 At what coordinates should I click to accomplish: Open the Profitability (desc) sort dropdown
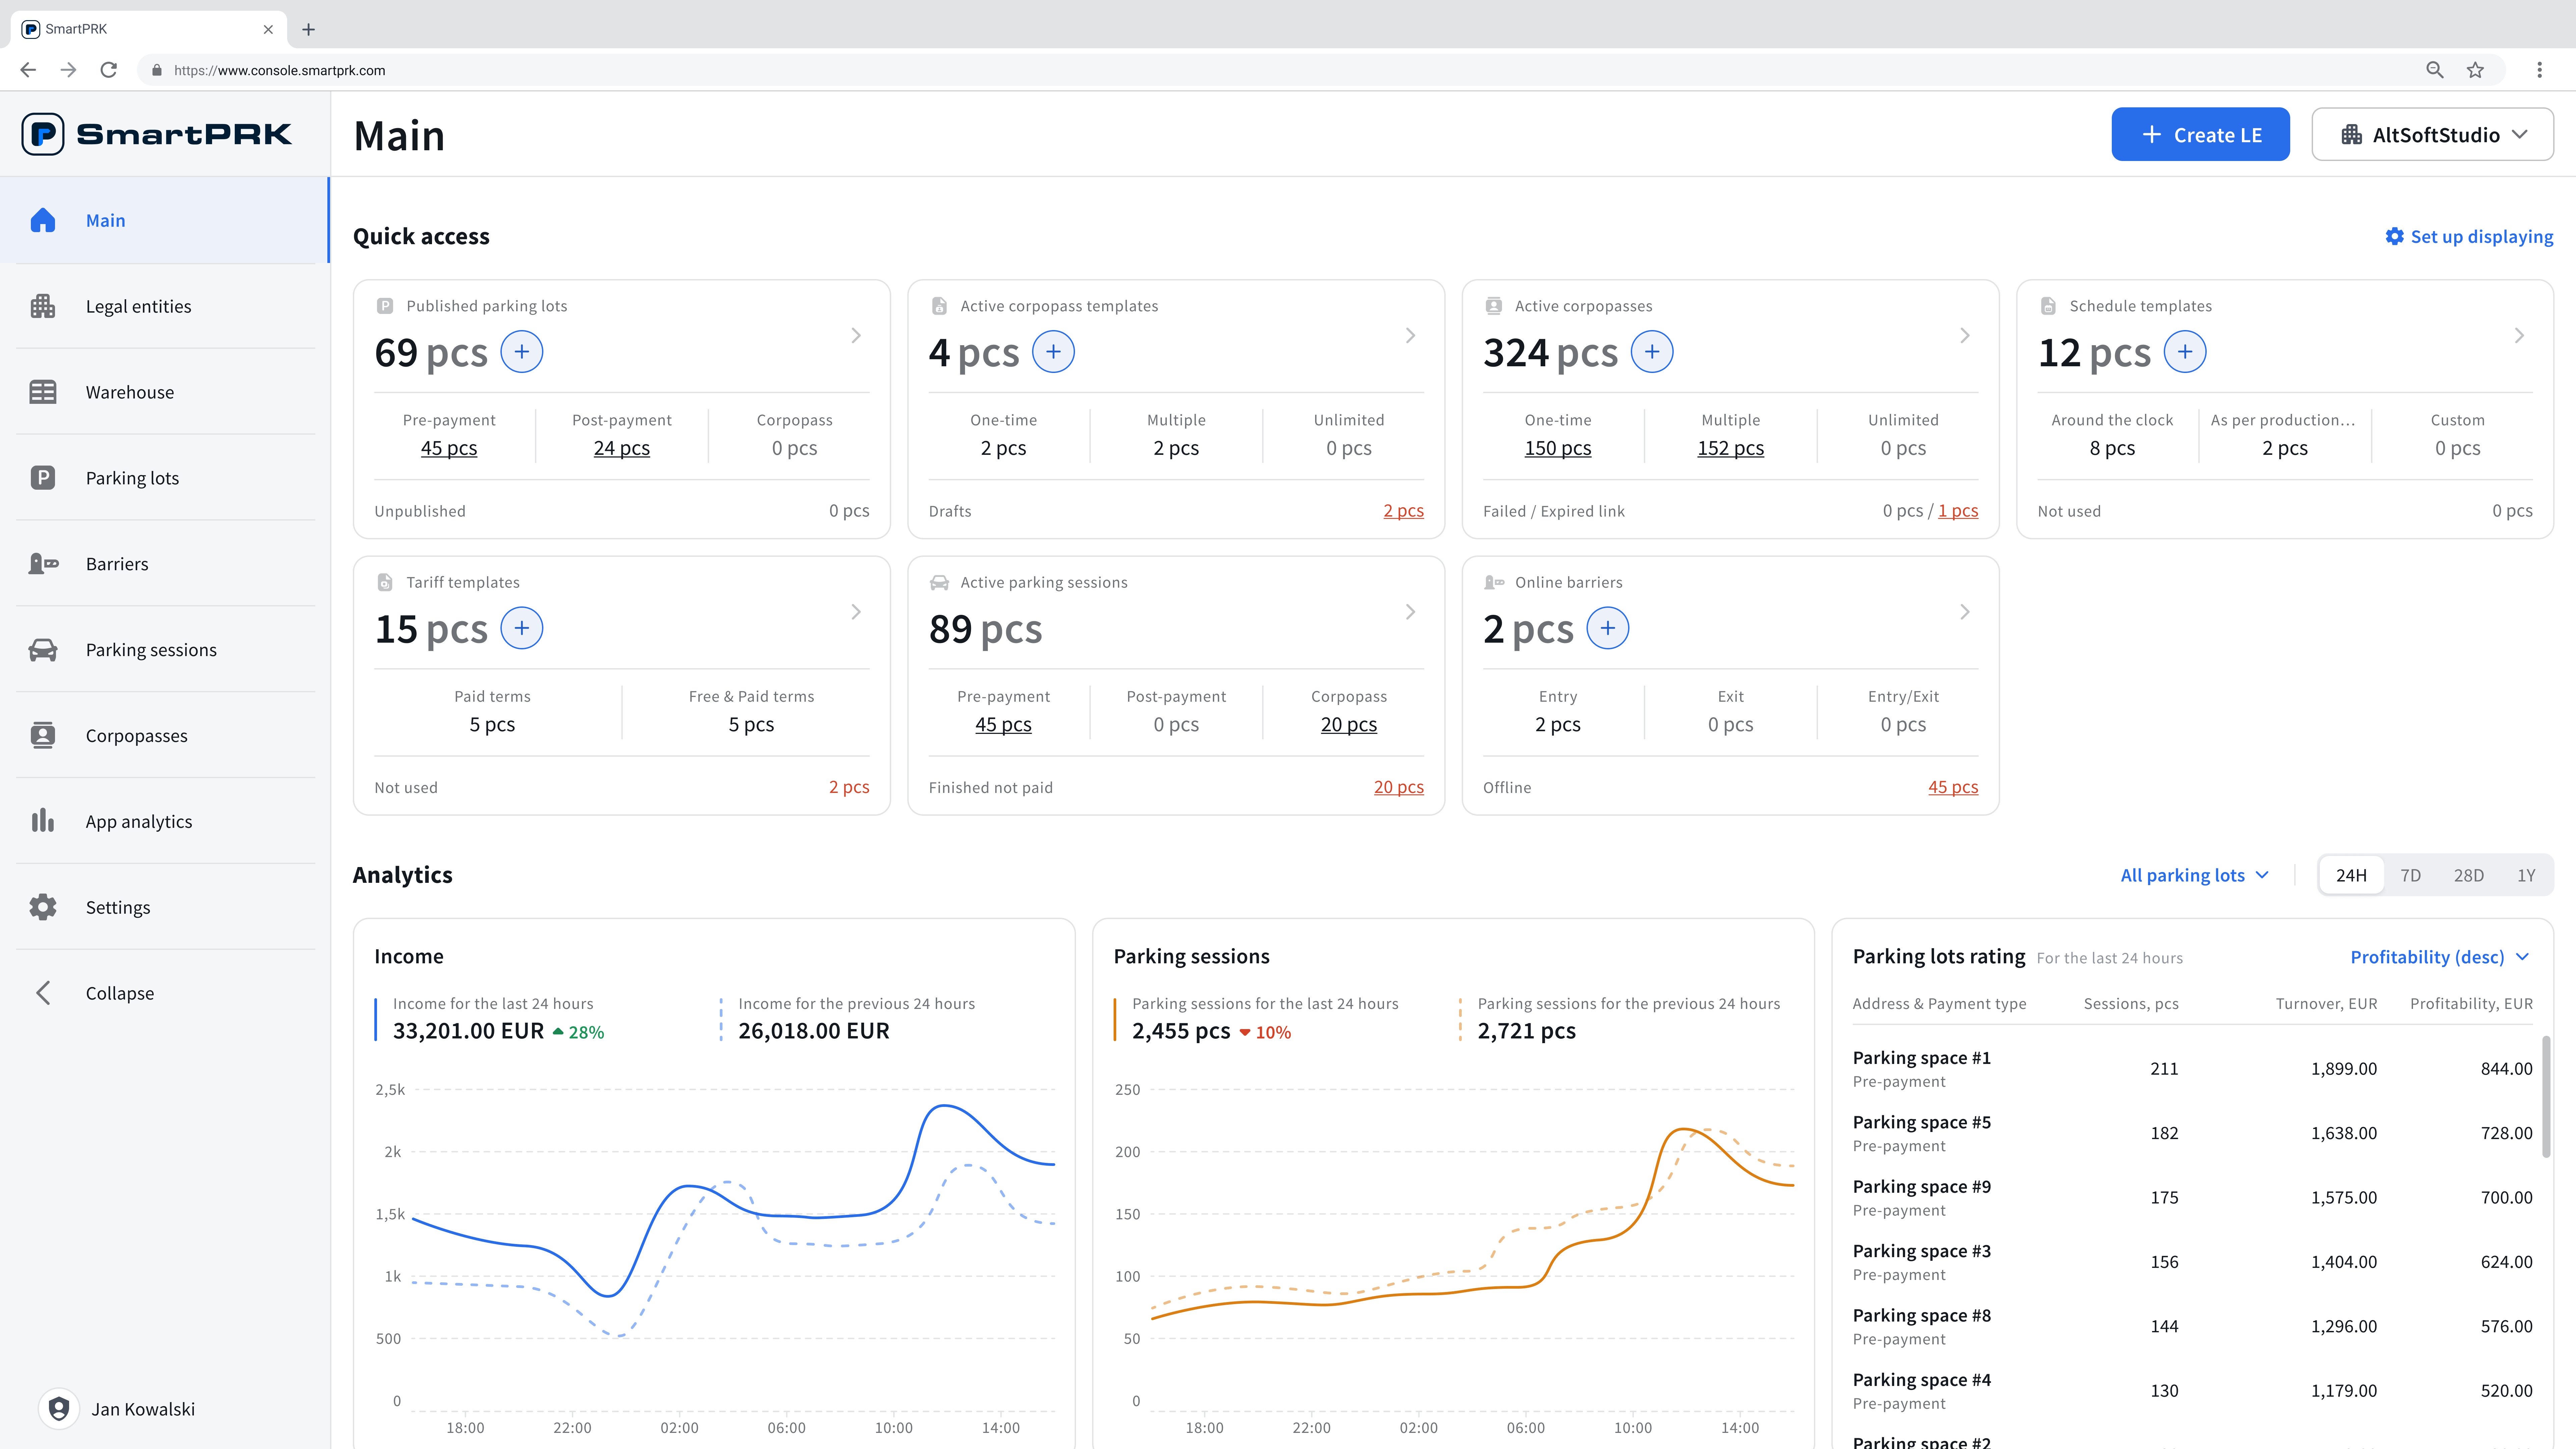tap(2440, 957)
